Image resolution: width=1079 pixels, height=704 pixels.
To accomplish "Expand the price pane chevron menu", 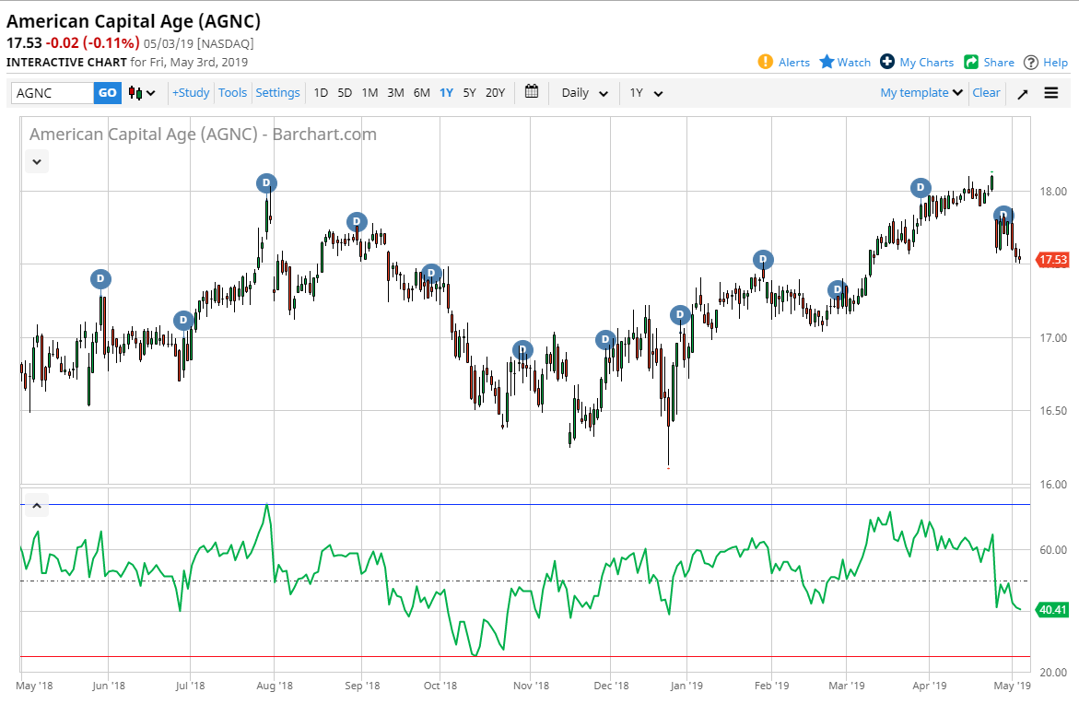I will pyautogui.click(x=37, y=162).
